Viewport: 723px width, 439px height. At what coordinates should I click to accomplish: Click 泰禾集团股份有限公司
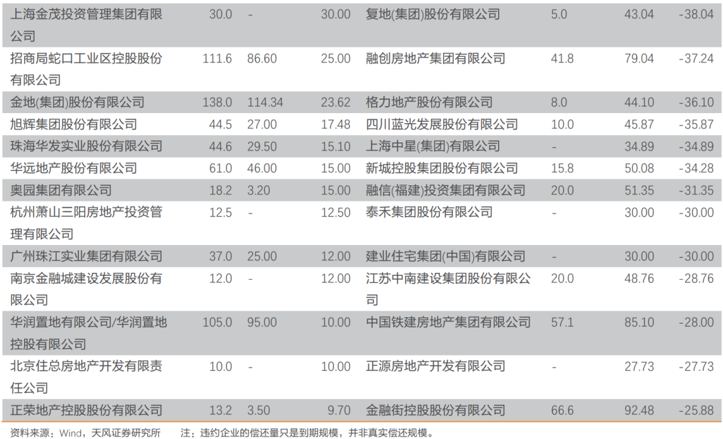click(x=429, y=213)
